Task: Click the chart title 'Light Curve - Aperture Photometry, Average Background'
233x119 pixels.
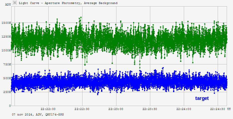Action: (x=68, y=3)
